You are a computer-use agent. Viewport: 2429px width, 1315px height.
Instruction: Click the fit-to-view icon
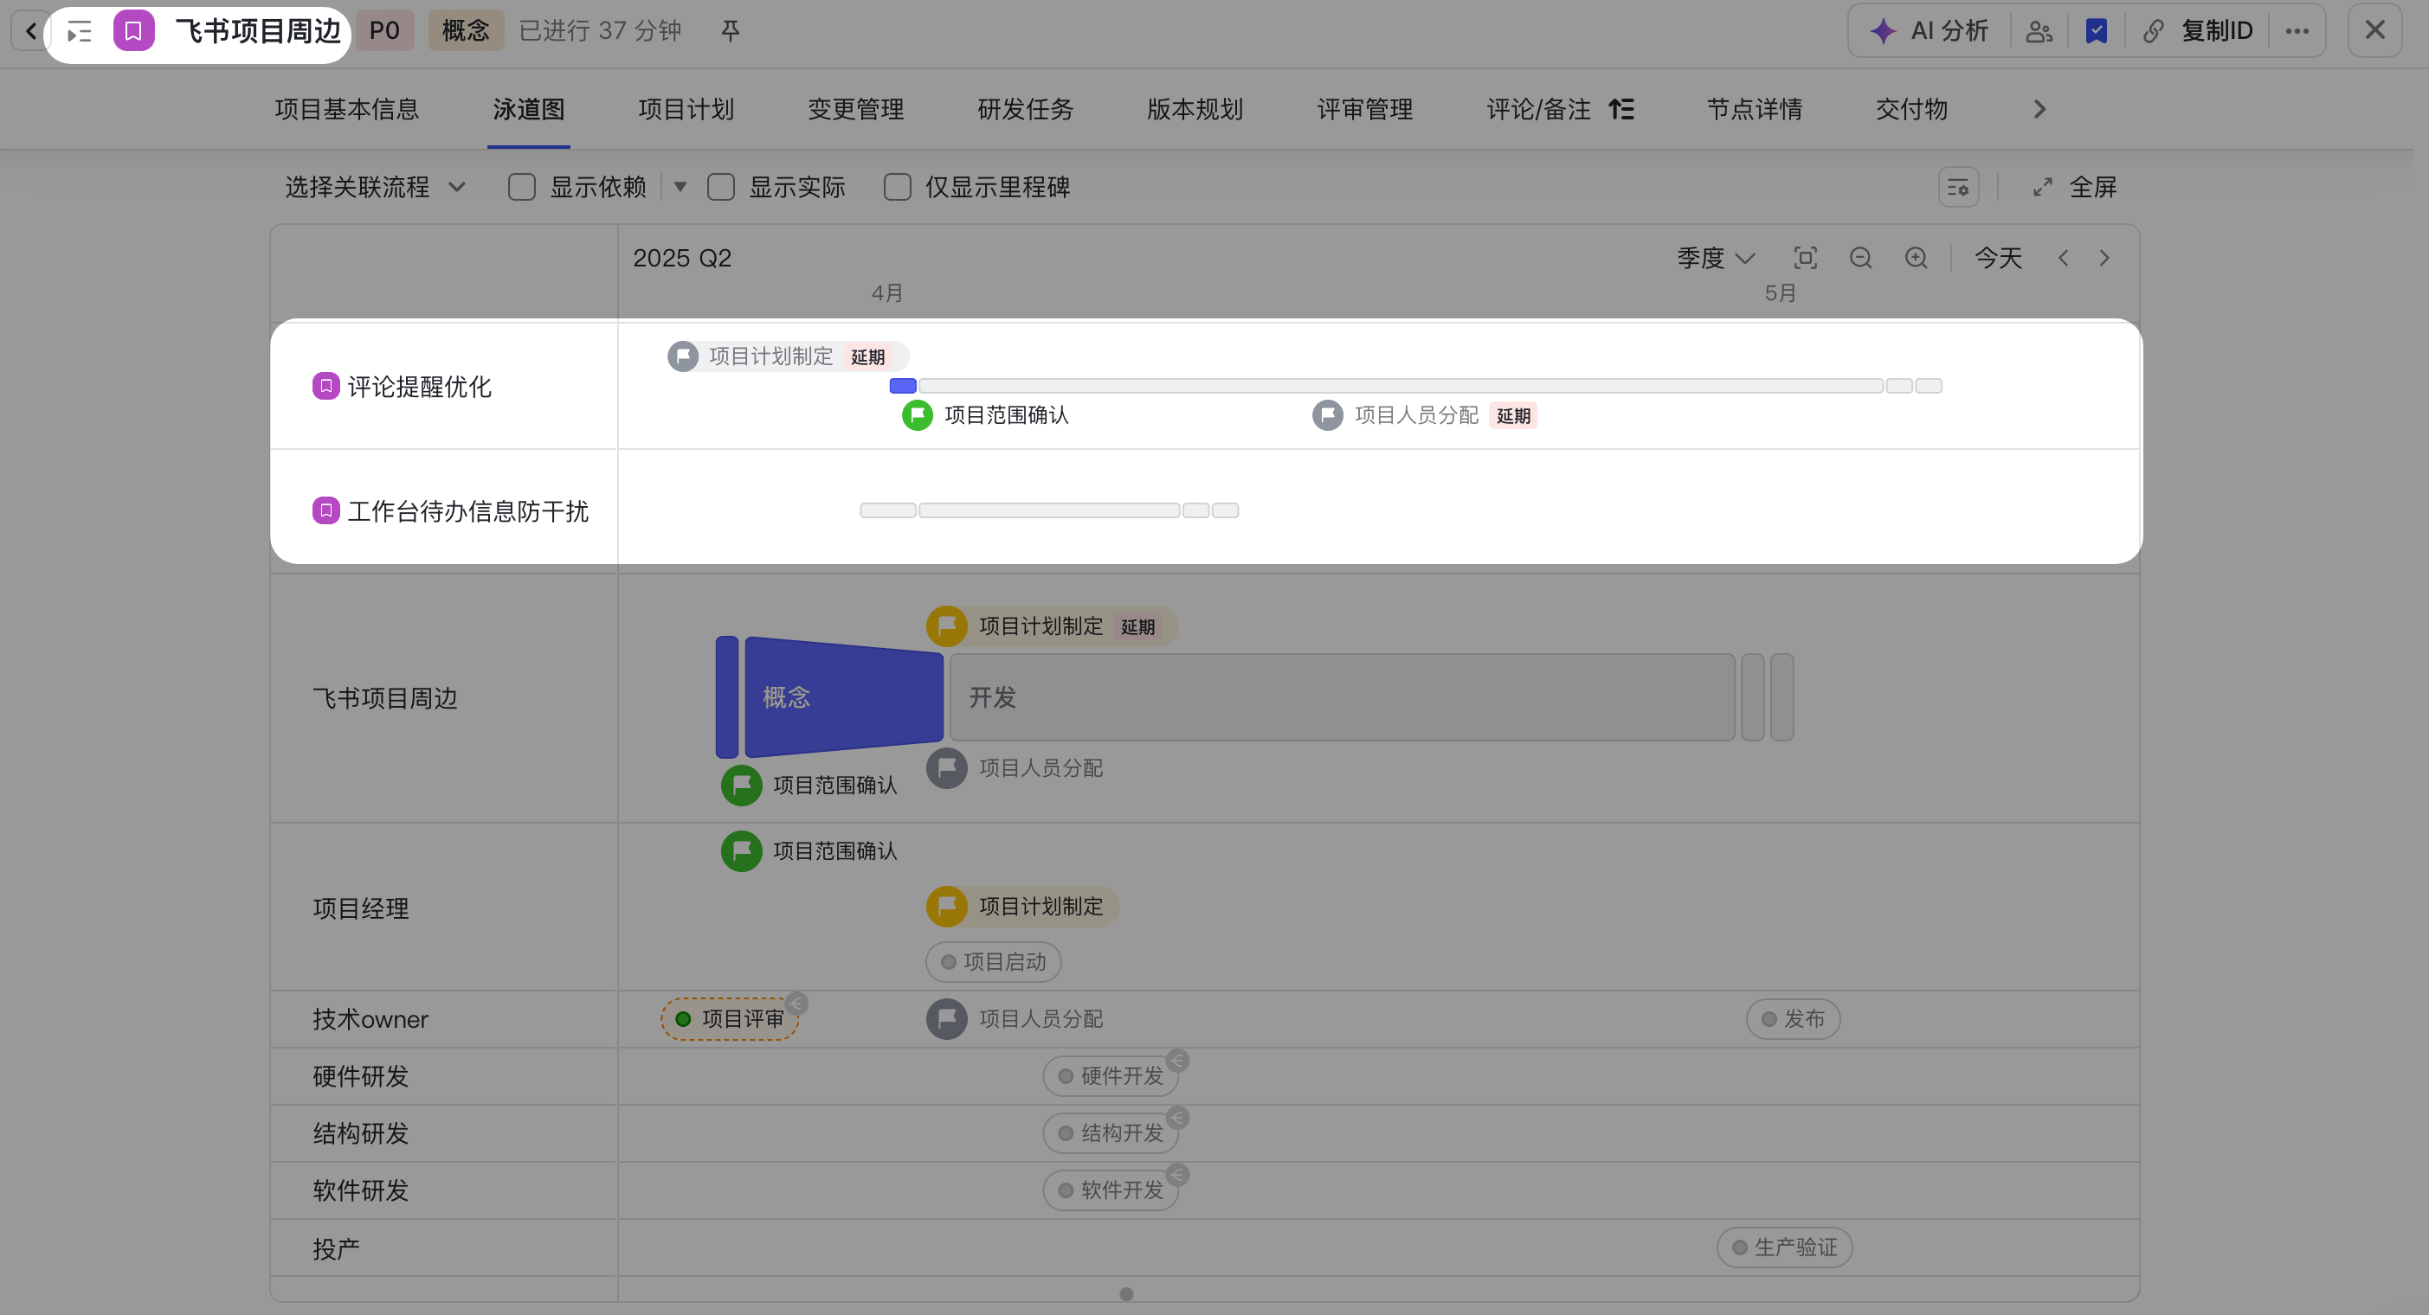click(x=1805, y=259)
